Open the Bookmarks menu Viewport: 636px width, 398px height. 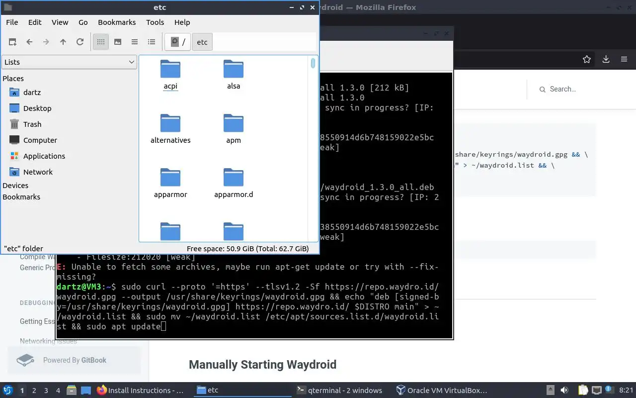coord(117,22)
